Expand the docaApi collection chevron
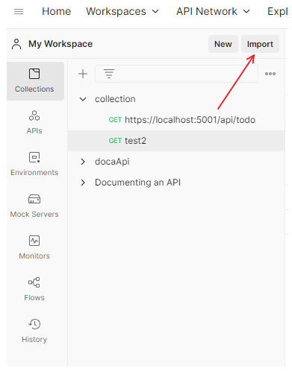Image resolution: width=292 pixels, height=371 pixels. coord(83,162)
